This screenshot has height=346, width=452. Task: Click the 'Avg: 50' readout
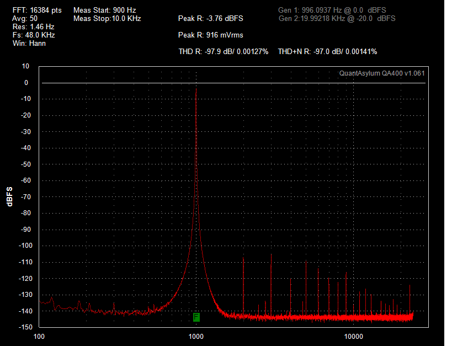[25, 18]
